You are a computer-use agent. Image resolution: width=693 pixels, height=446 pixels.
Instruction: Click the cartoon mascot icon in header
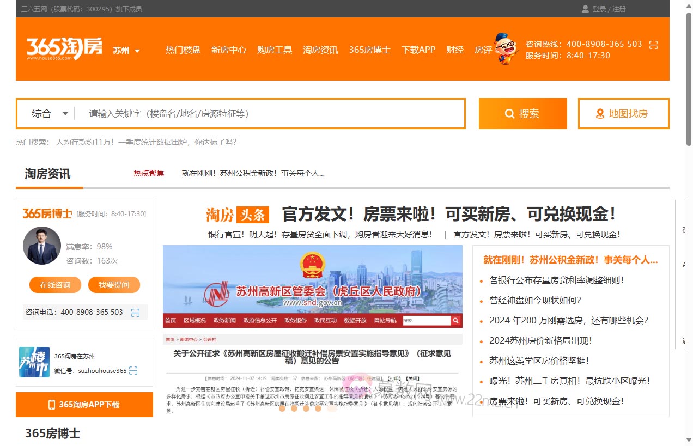506,49
